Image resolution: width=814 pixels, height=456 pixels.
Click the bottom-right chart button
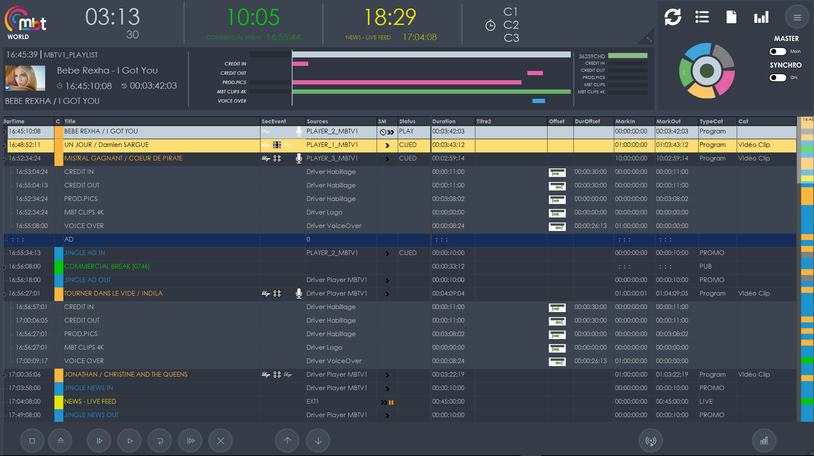point(764,441)
